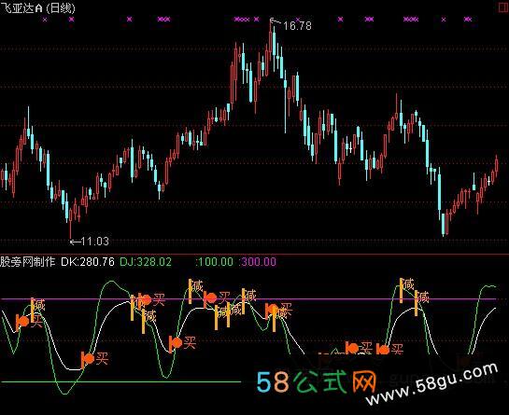509x415 pixels.
Task: Open the www.58gu.com watermark link
Action: coord(431,384)
